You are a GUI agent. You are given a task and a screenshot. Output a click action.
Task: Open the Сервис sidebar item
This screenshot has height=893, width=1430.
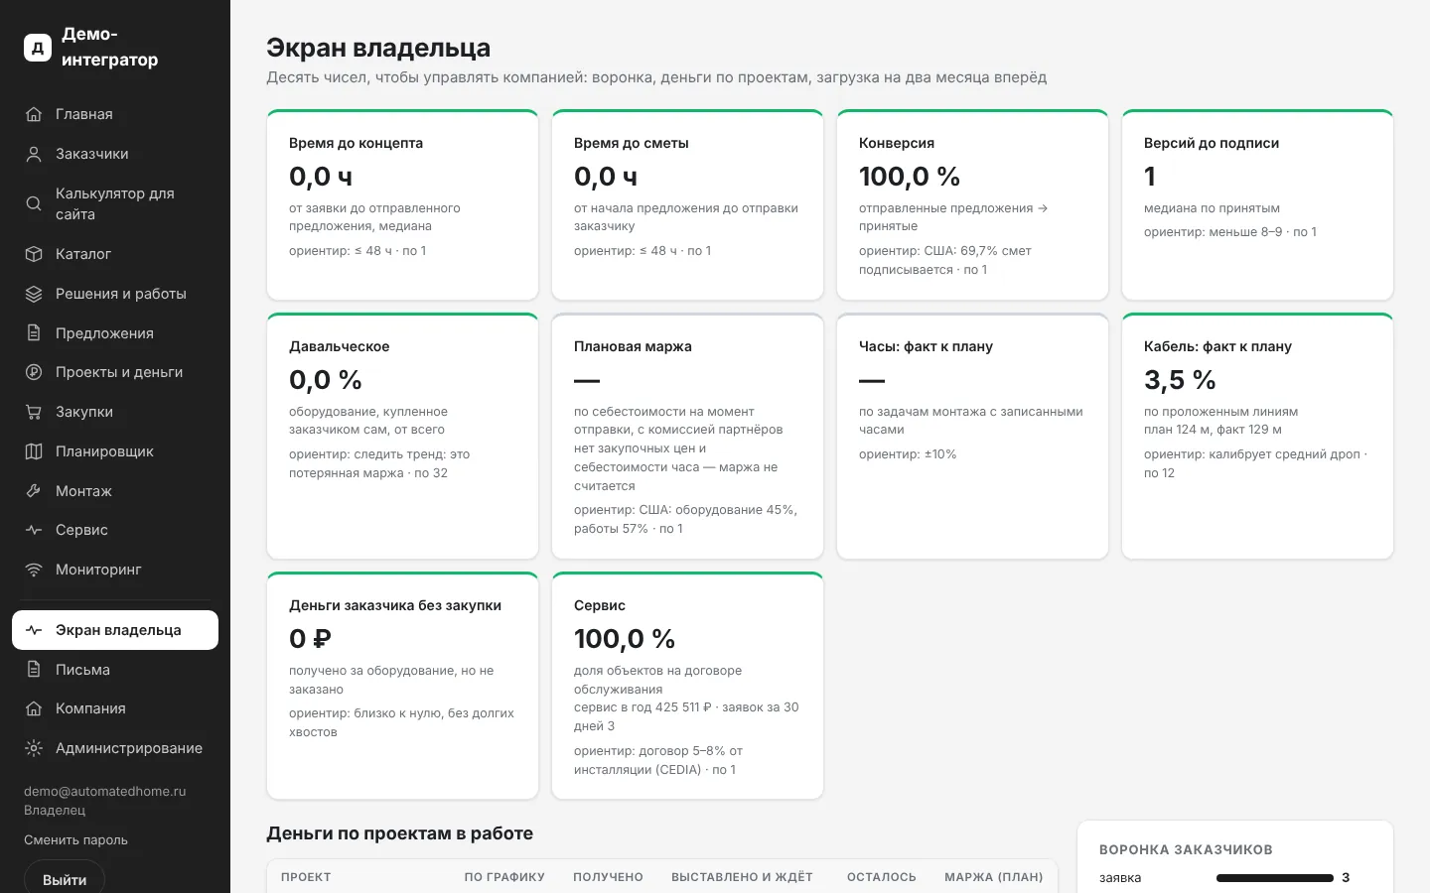(x=115, y=530)
